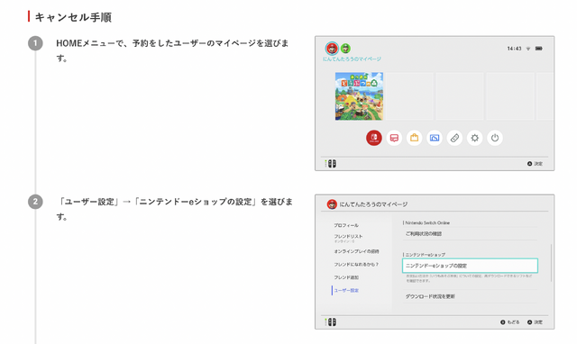
Task: Select the Luigi user icon on HOME menu
Action: coord(345,48)
